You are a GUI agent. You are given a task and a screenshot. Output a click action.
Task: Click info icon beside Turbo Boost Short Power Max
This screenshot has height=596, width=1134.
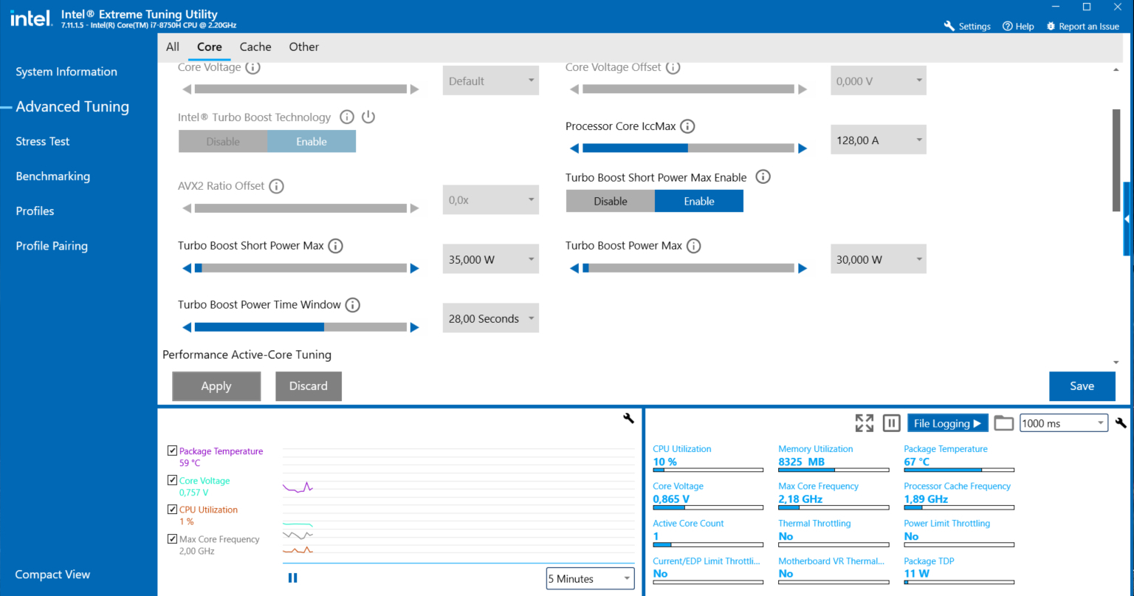coord(335,246)
